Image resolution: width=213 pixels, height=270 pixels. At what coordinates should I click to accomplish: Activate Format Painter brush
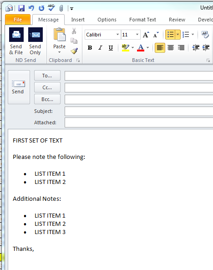pos(74,51)
